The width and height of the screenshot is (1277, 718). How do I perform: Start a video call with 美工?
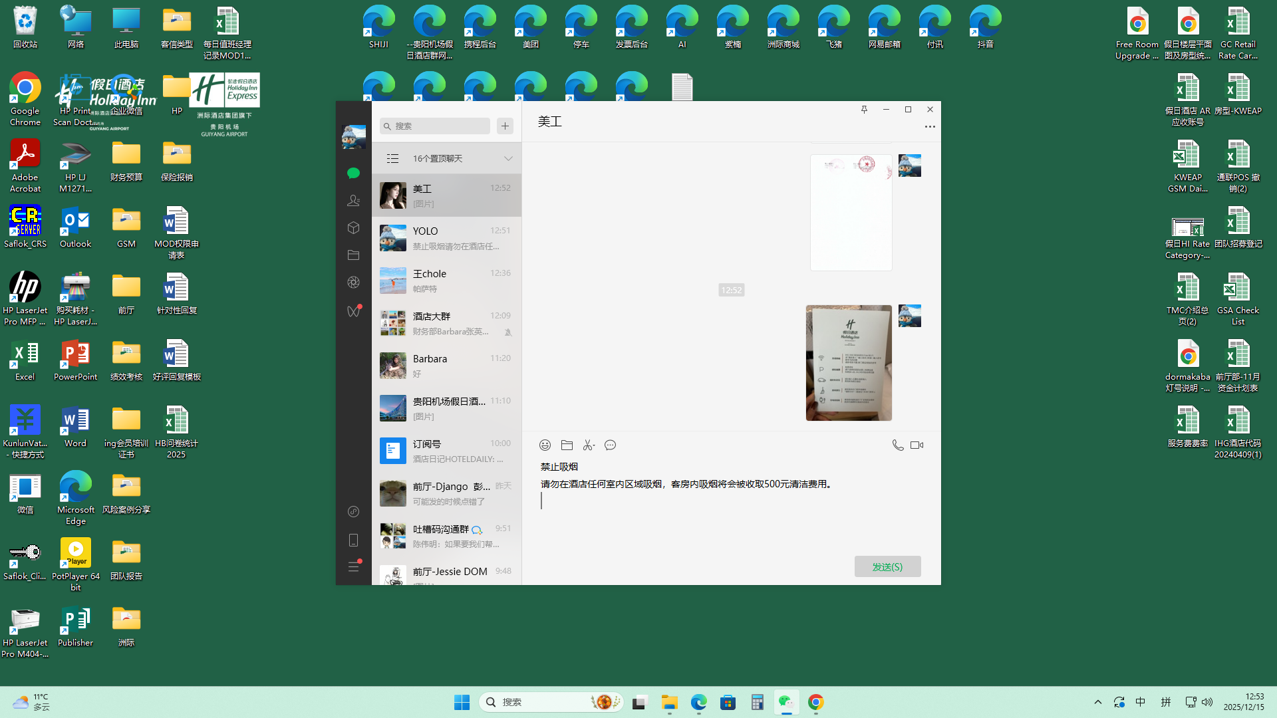pos(917,445)
